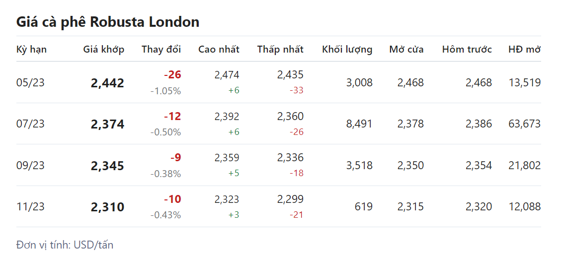Select the 05/23 contract term row label
The image size is (562, 253).
pyautogui.click(x=30, y=83)
